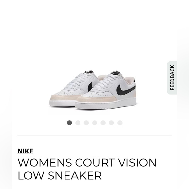
Task: View the last image carousel dot
Action: [120, 123]
